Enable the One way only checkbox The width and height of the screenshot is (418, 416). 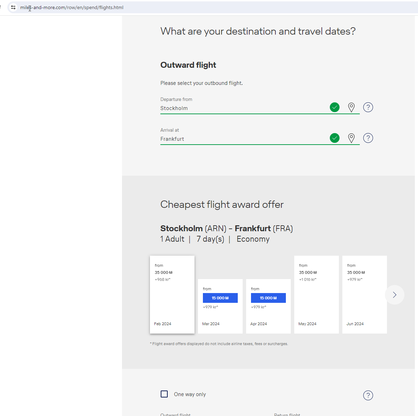164,394
